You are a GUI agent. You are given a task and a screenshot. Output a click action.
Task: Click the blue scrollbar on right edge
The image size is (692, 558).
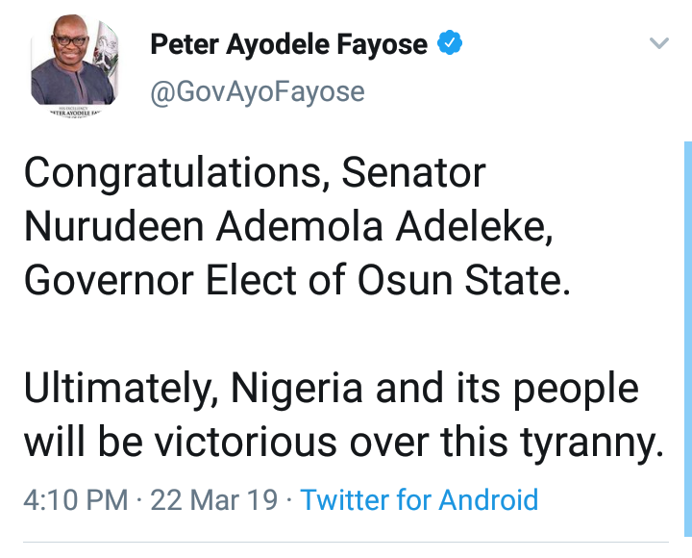[686, 337]
